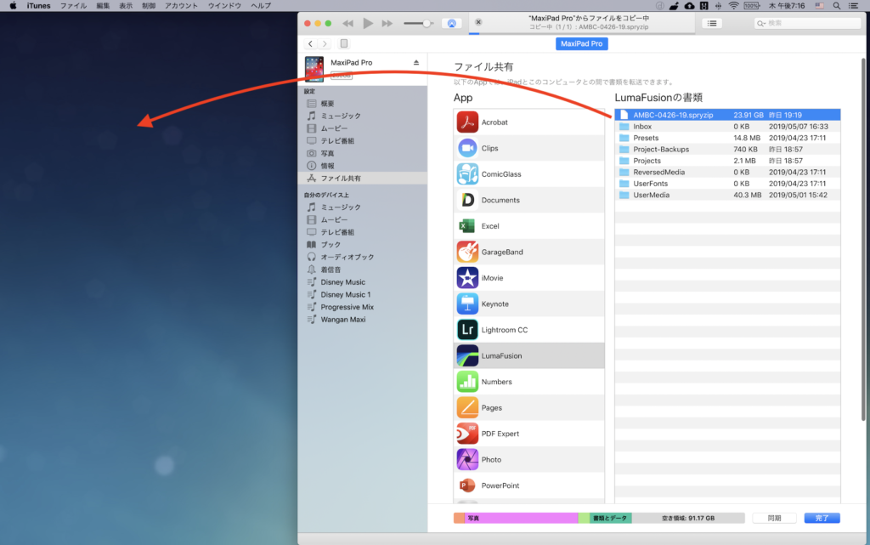Click the 同期 sync button

774,518
